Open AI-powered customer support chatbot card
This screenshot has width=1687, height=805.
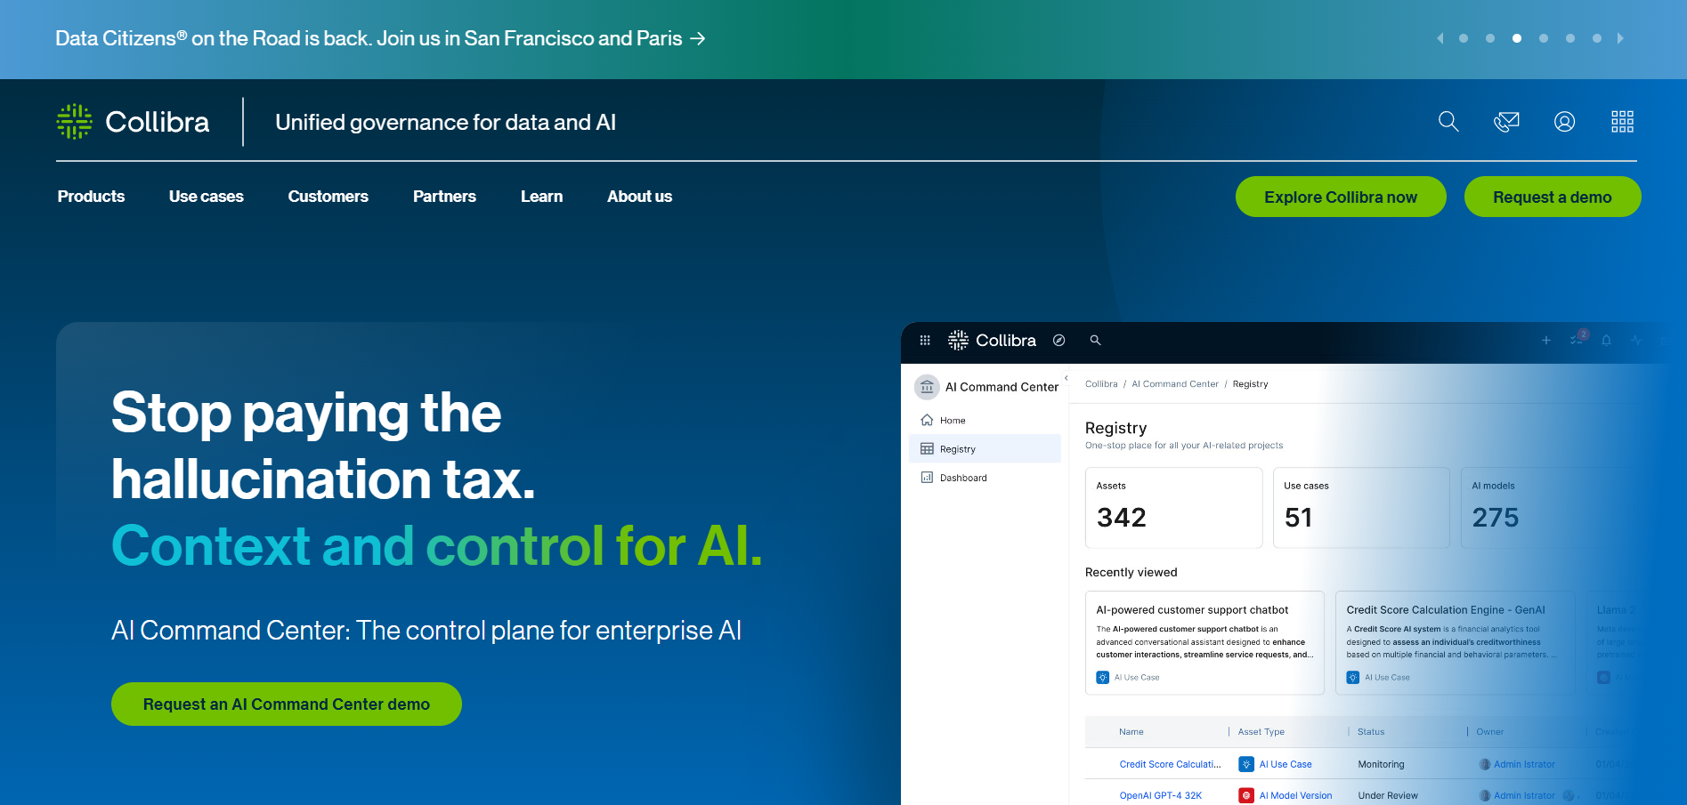pyautogui.click(x=1204, y=643)
